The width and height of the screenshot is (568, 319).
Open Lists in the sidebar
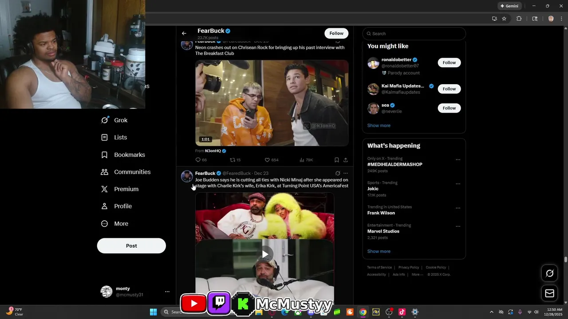[x=114, y=137]
